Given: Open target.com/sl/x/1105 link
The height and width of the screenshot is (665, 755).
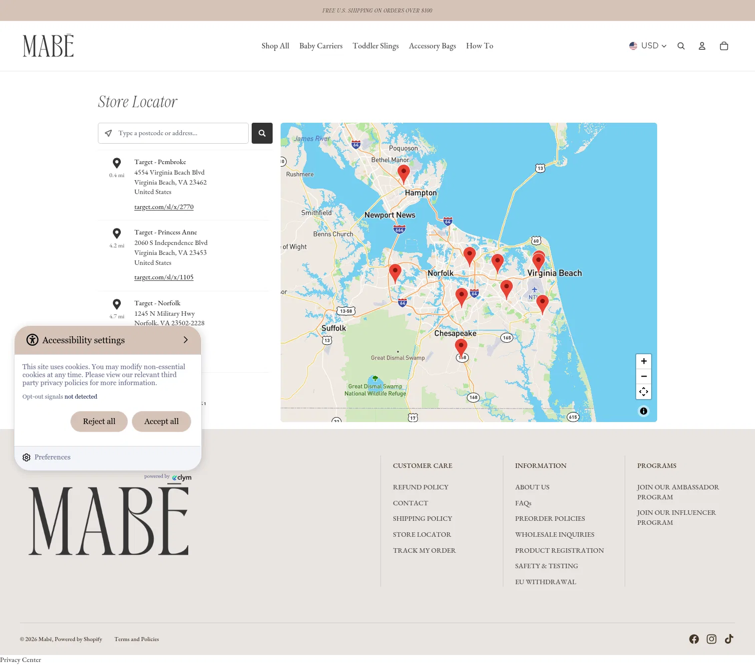Looking at the screenshot, I should click(x=164, y=277).
